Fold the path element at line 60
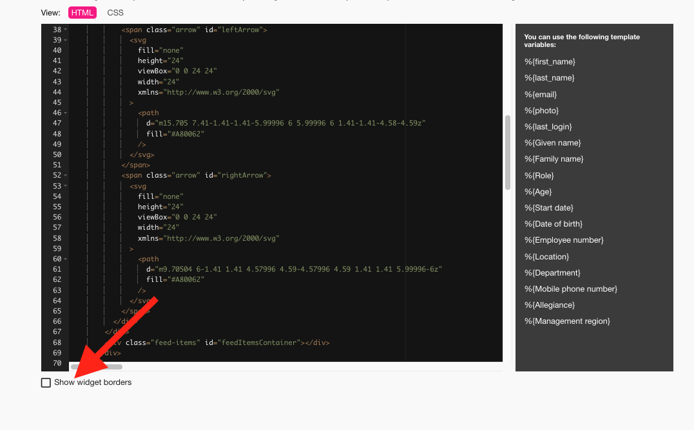Image resolution: width=694 pixels, height=430 pixels. click(66, 259)
